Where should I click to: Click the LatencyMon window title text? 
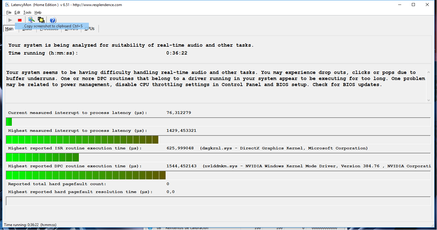[x=67, y=5]
